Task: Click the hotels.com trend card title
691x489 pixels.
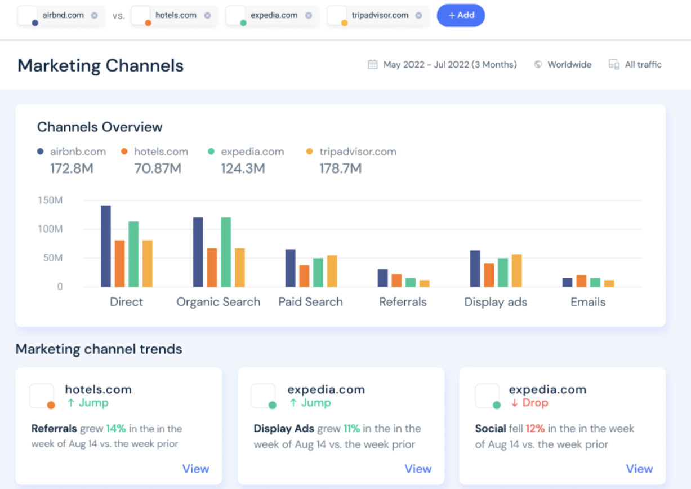Action: (x=99, y=389)
